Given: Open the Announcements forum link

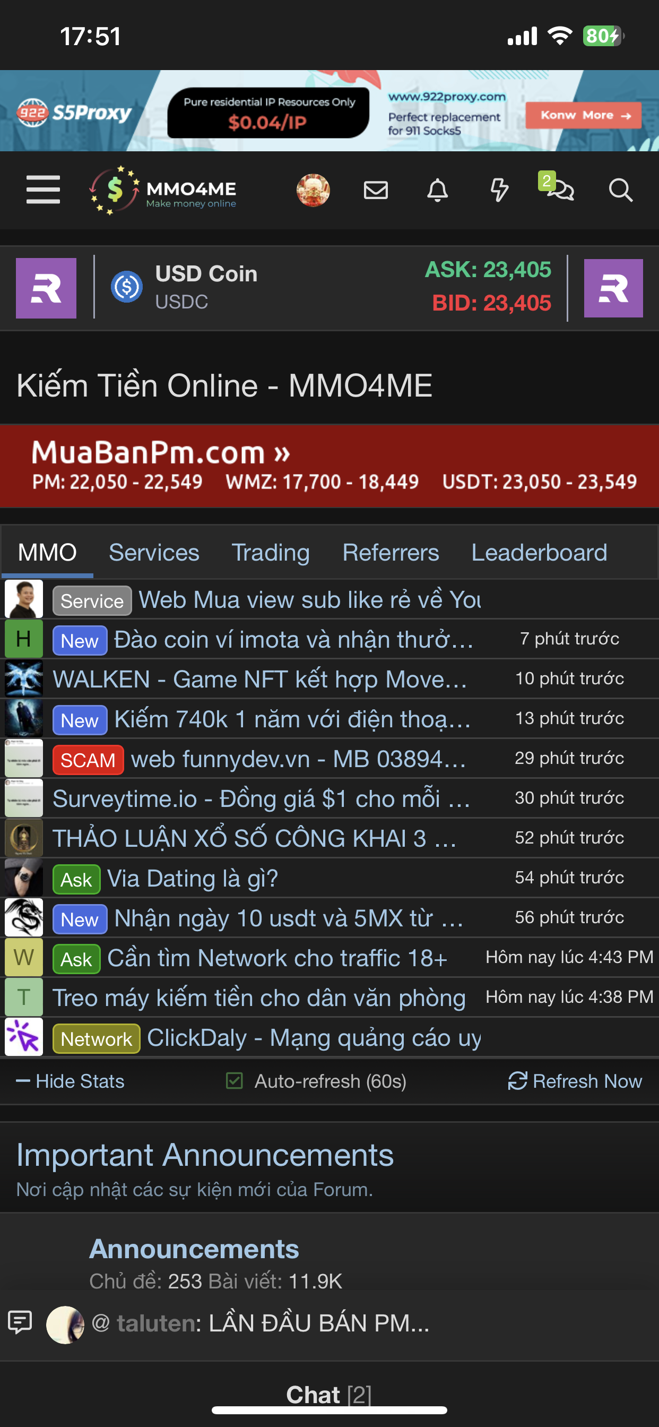Looking at the screenshot, I should click(194, 1249).
